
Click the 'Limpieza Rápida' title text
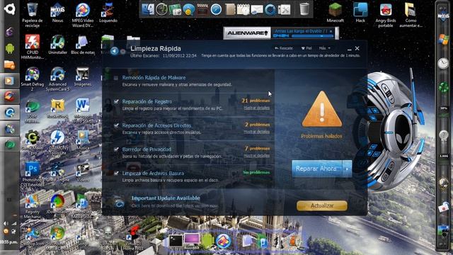(156, 49)
